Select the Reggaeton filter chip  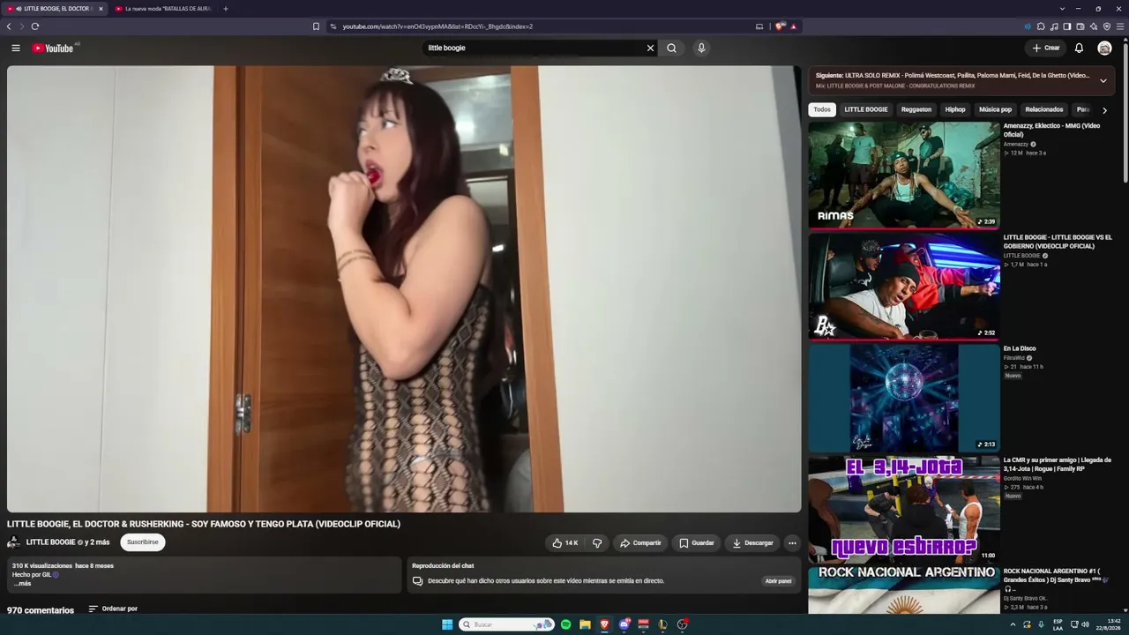tap(916, 109)
